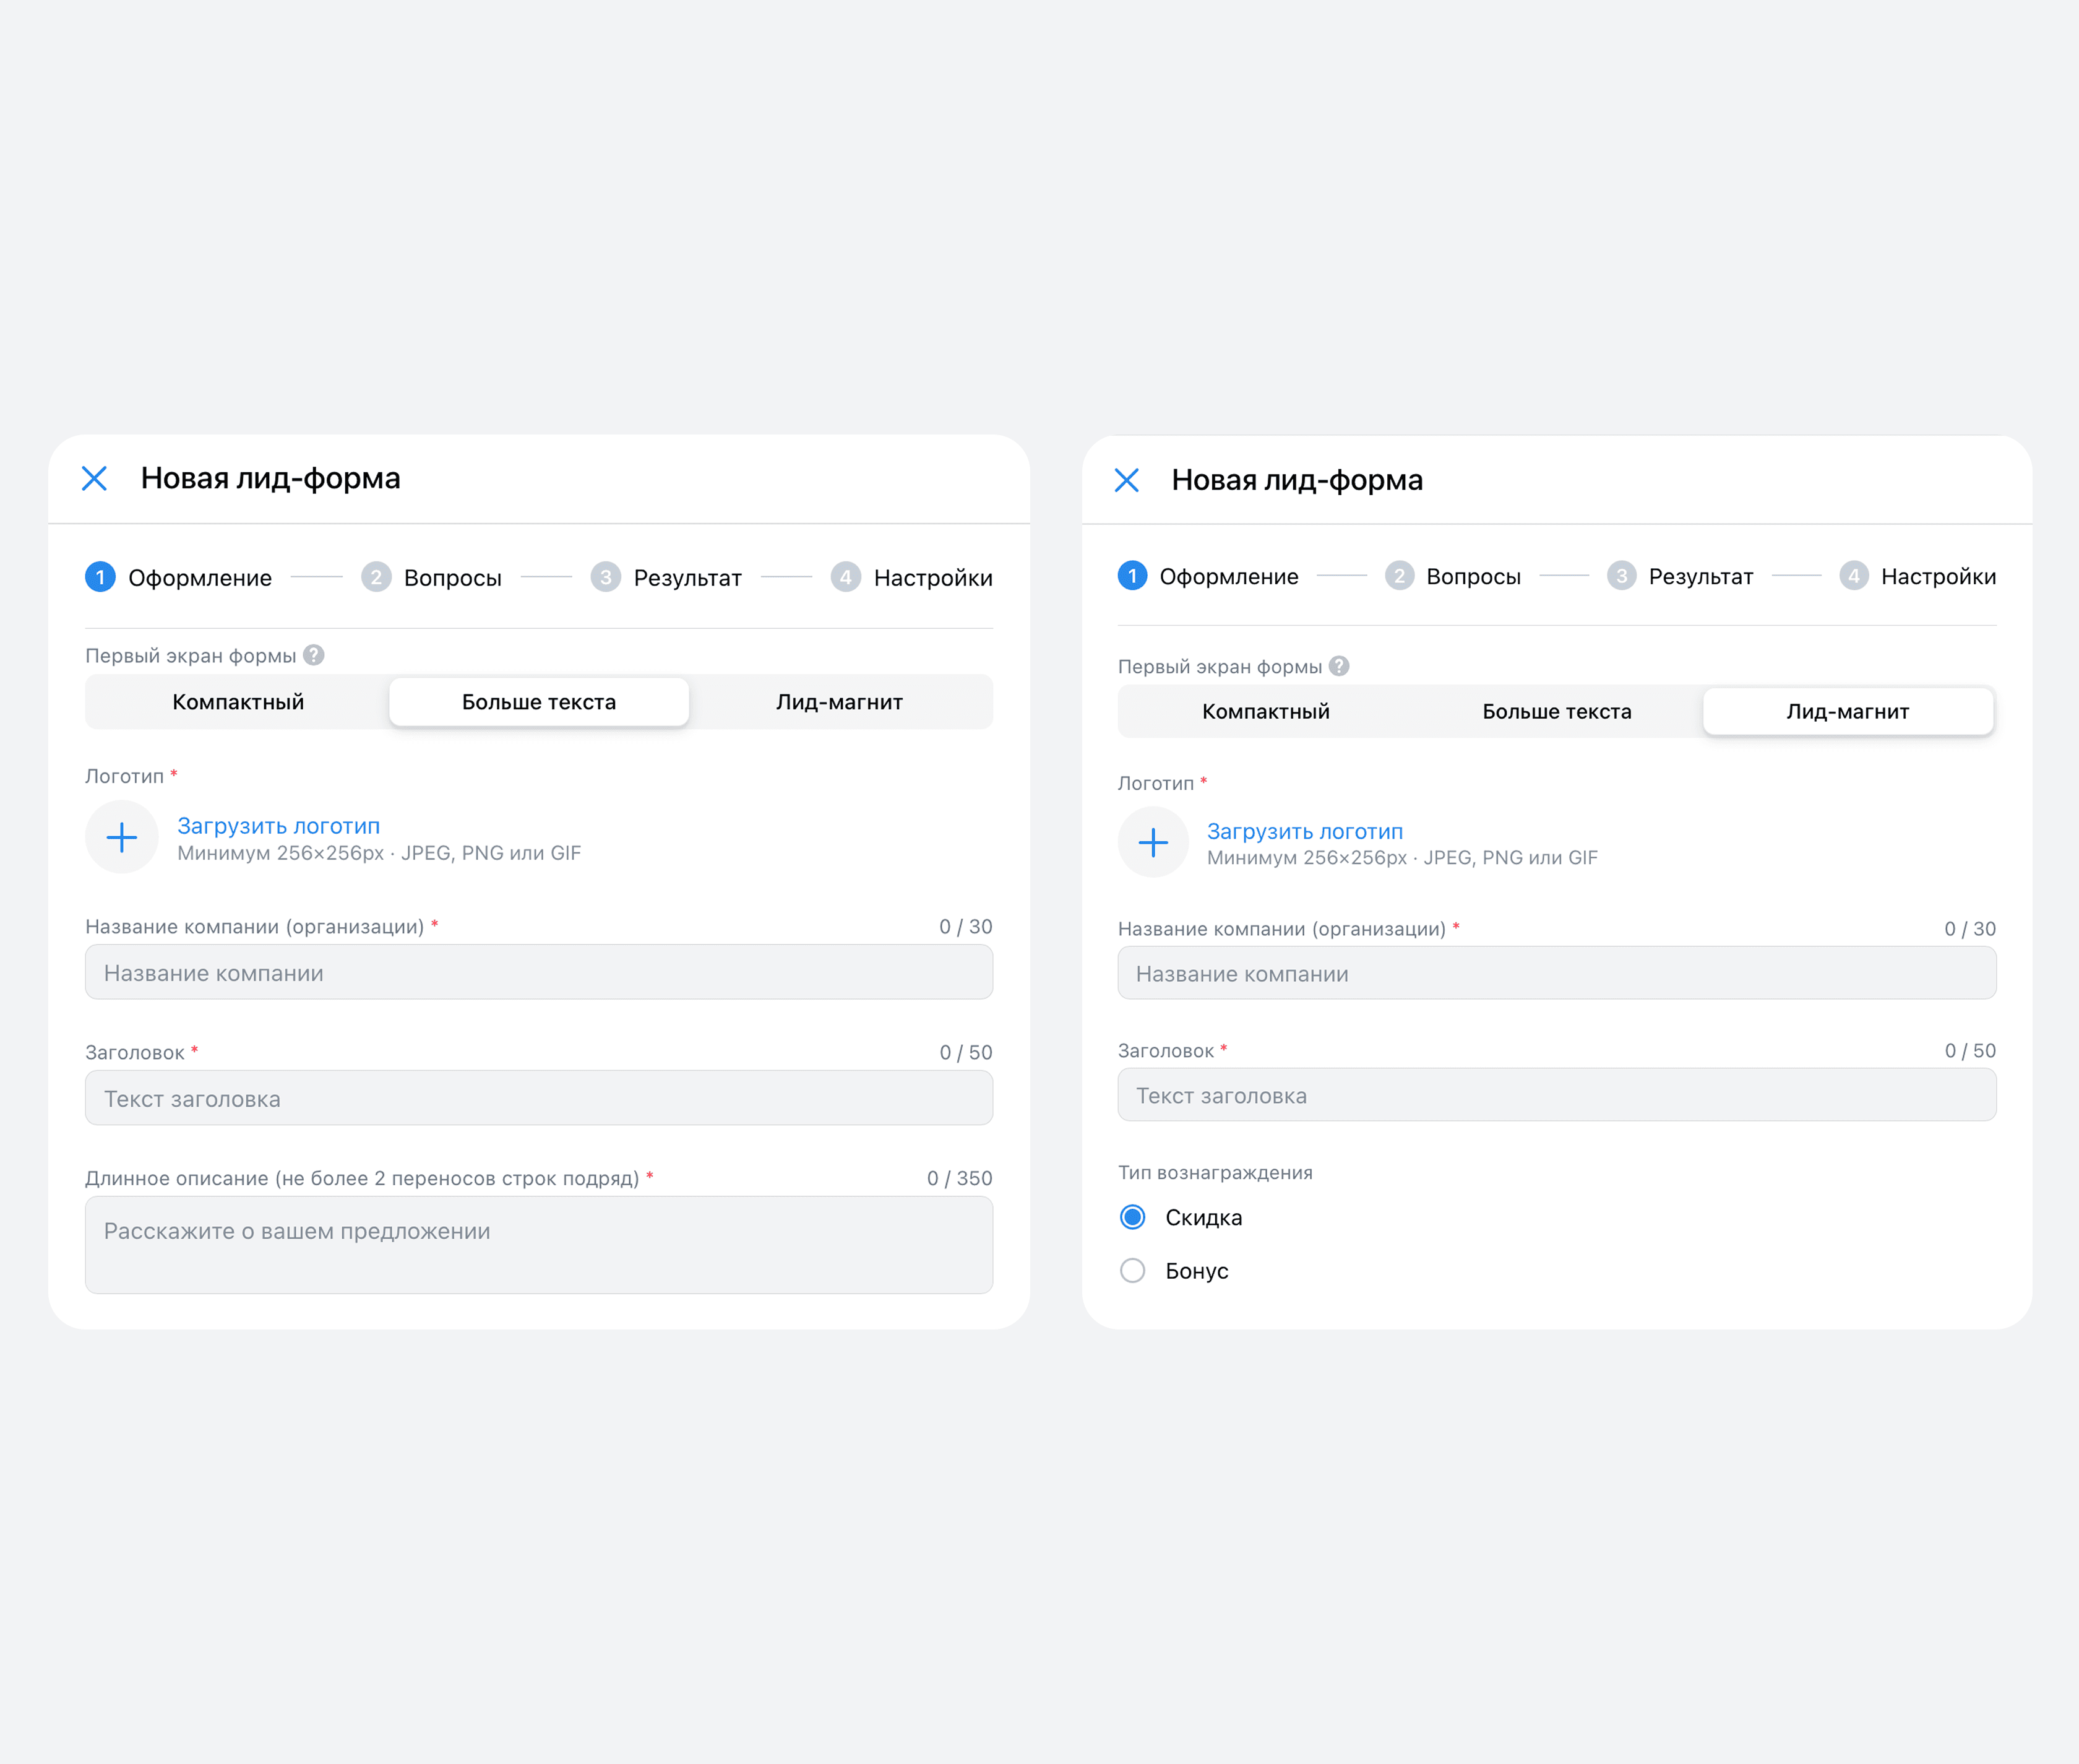Click Загрузить логотип link in right form

(1304, 832)
